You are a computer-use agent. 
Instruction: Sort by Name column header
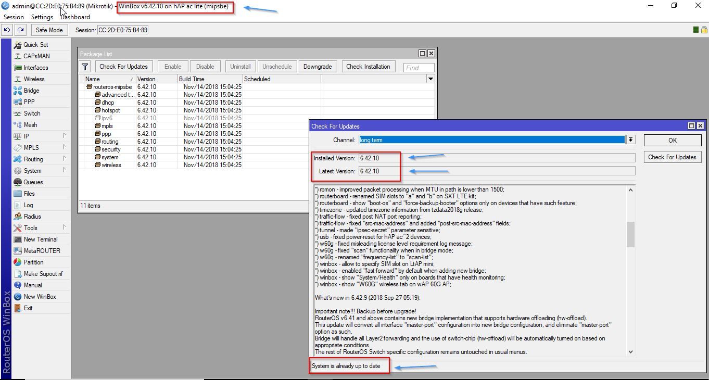109,79
